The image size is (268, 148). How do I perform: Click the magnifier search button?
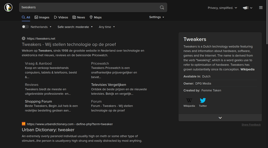[x=162, y=7]
